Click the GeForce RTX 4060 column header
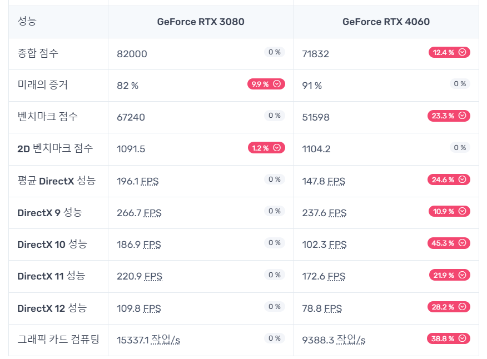Screen dimensions: 487x359 click(386, 22)
